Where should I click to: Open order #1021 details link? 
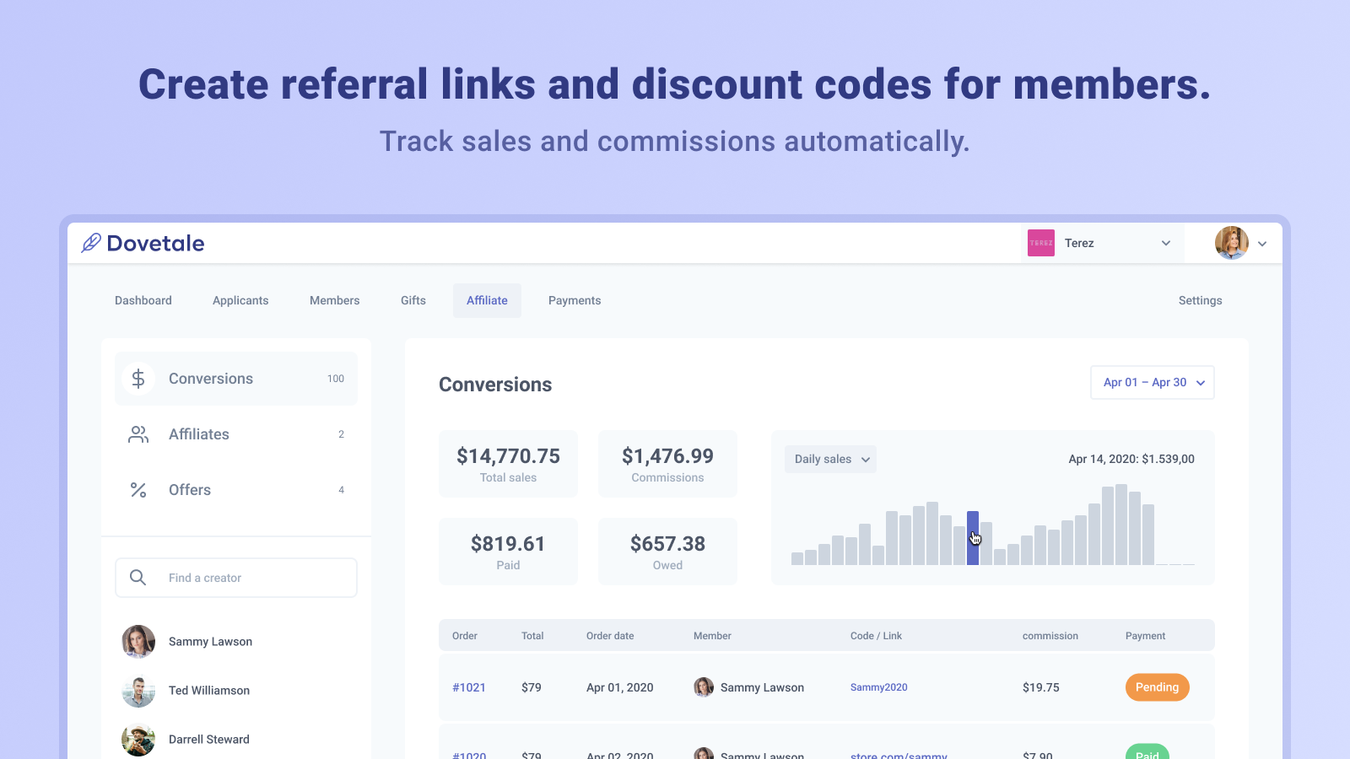point(469,687)
